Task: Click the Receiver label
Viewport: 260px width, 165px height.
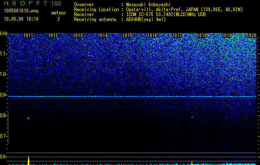Action: pos(84,14)
